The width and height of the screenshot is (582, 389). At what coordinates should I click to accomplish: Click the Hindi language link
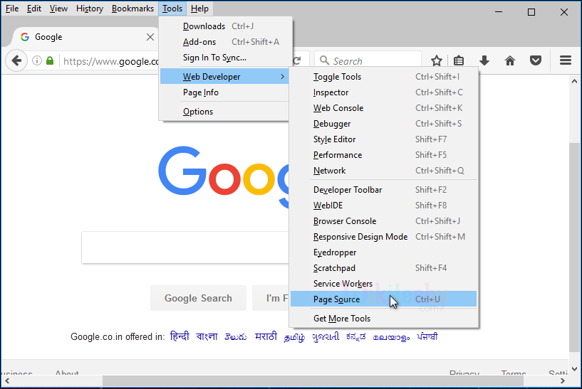click(180, 337)
